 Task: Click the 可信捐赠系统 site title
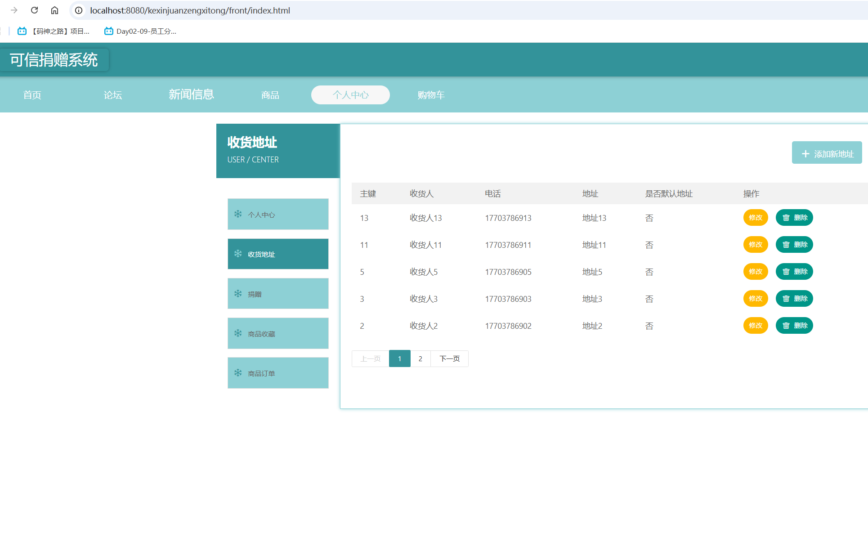[x=54, y=60]
